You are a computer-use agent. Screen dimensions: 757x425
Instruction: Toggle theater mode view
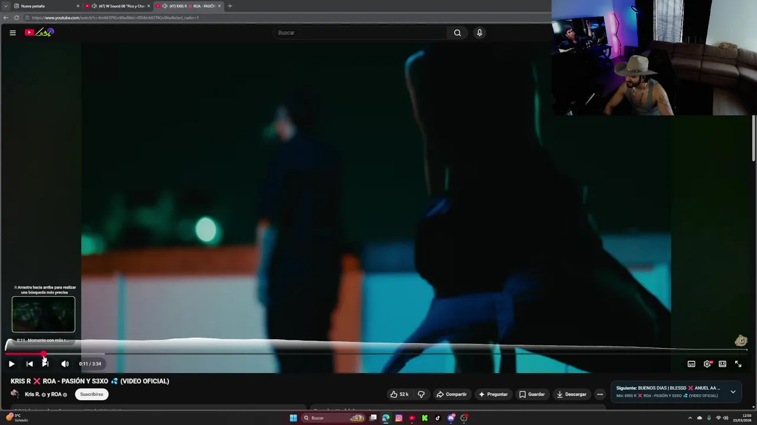[x=723, y=364]
